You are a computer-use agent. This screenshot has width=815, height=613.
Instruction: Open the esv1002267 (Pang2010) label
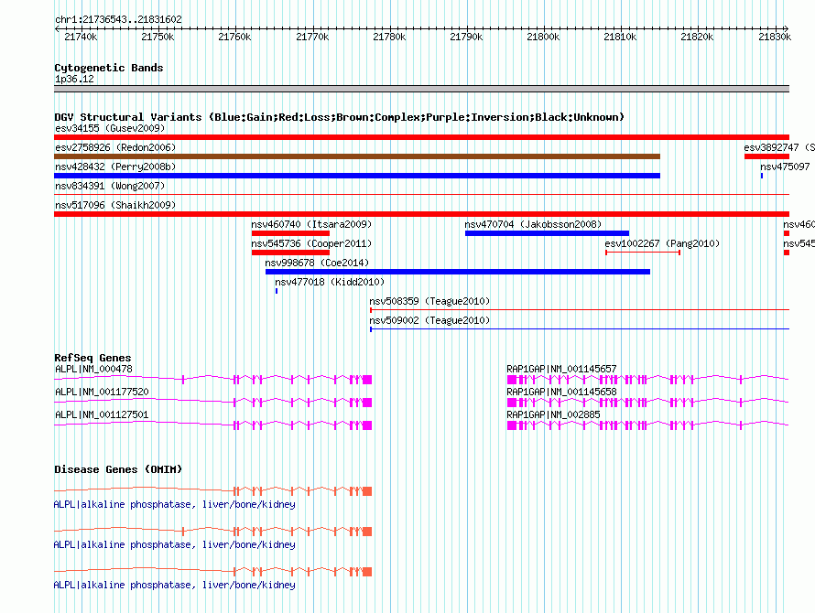coord(662,243)
